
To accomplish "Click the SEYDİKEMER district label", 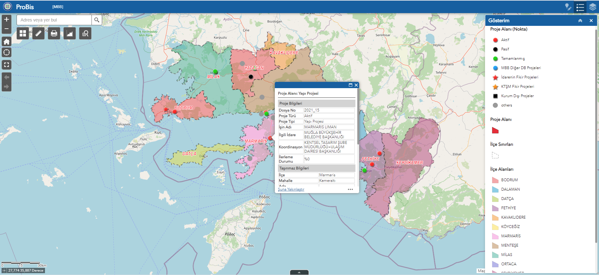I will pyautogui.click(x=409, y=163).
